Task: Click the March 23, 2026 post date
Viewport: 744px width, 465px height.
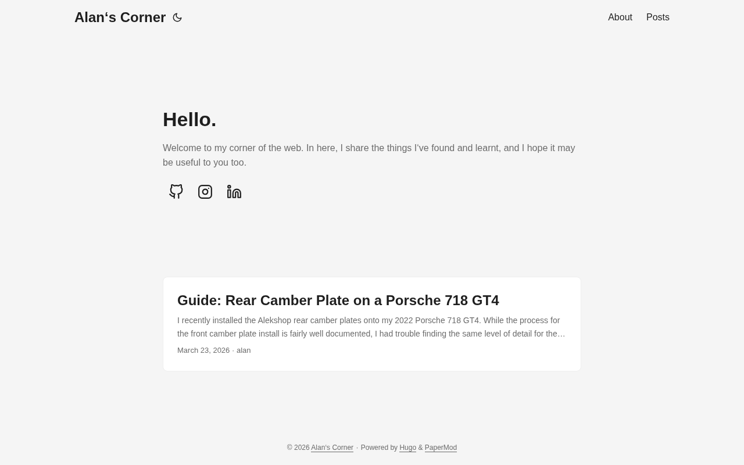Action: [203, 350]
